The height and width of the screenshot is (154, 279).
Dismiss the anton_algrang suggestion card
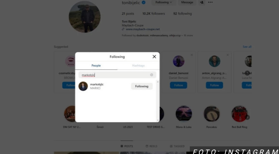(x=228, y=55)
